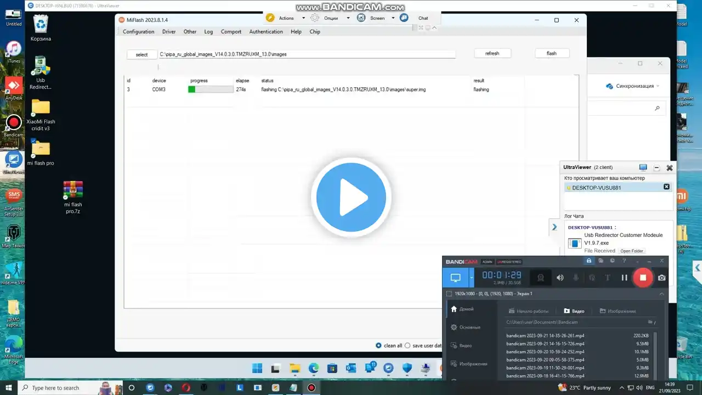Click Open Folder in UltraViewer chat log
Image resolution: width=702 pixels, height=395 pixels.
[x=632, y=251]
